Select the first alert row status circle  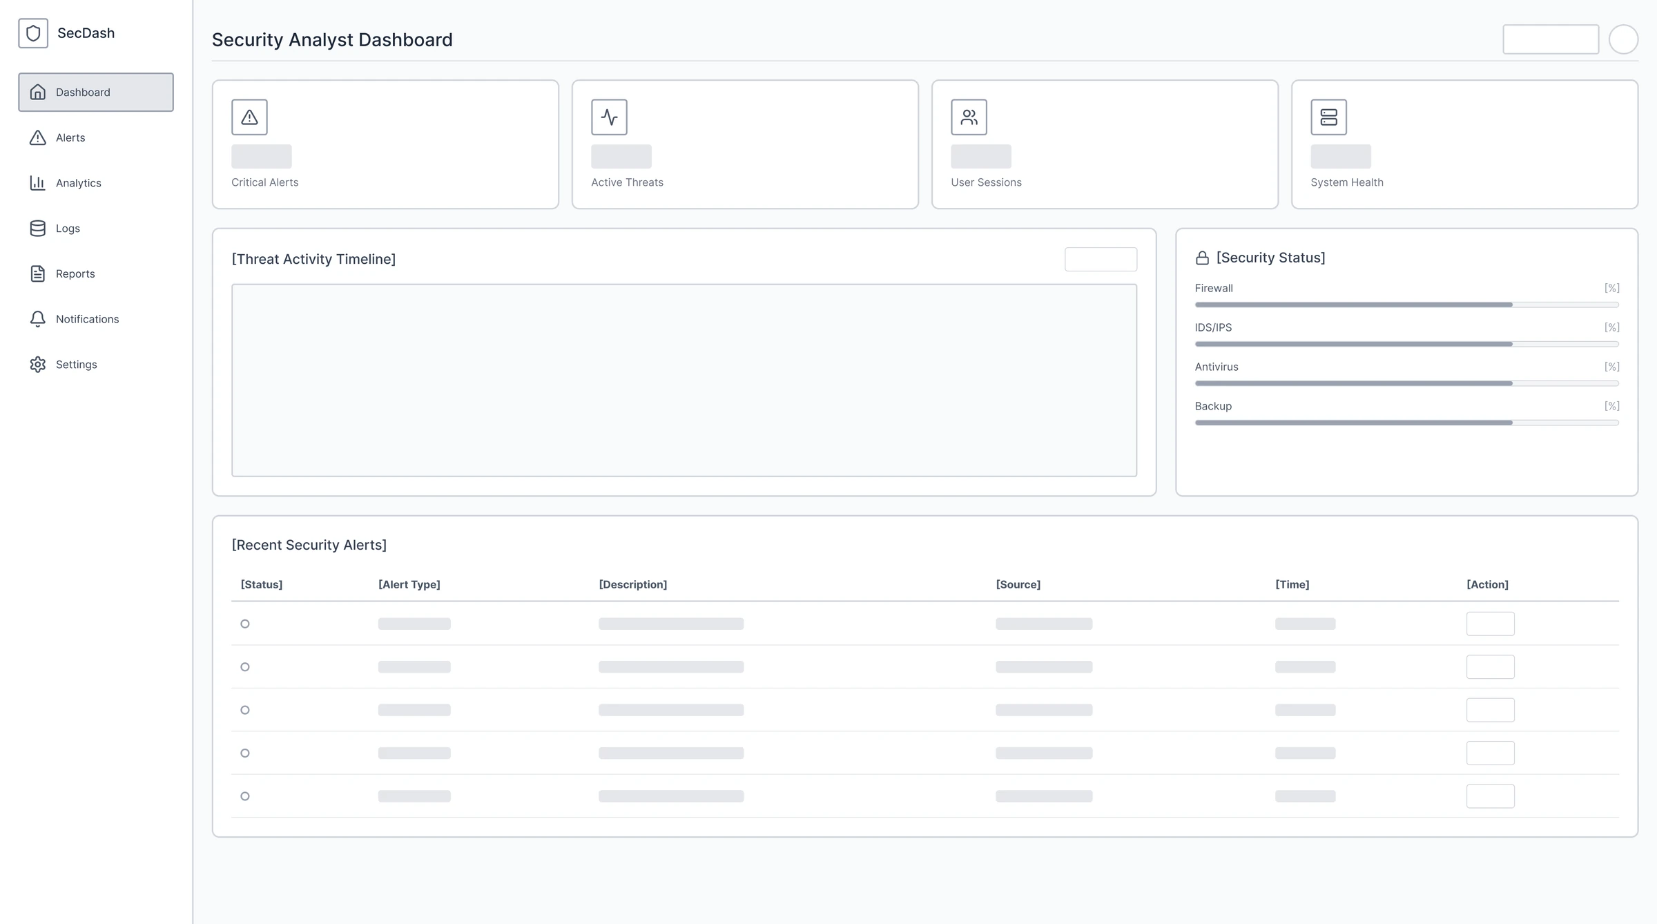(x=245, y=624)
